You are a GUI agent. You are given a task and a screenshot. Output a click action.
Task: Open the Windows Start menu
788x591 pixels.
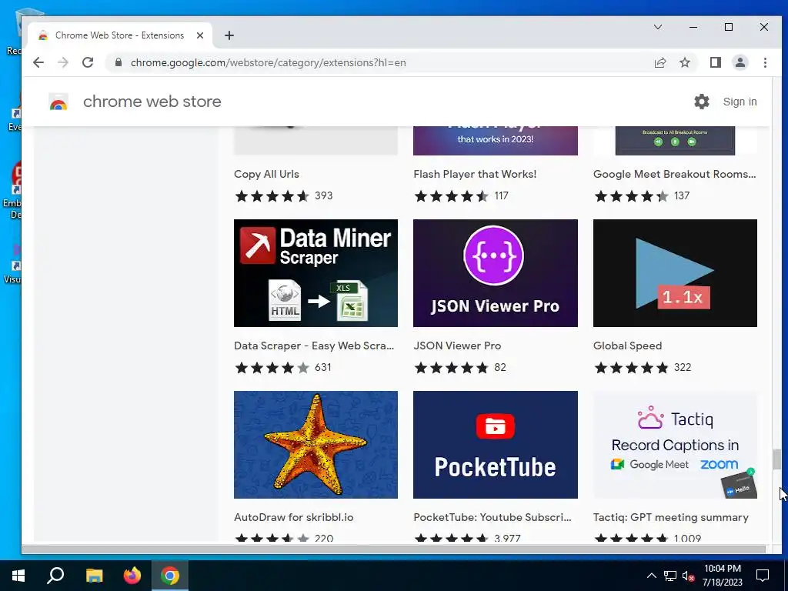[18, 576]
